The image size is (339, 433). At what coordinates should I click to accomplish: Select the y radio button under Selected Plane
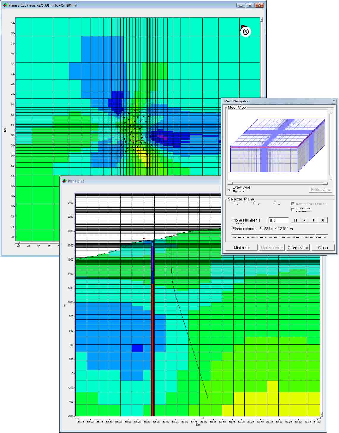click(254, 203)
